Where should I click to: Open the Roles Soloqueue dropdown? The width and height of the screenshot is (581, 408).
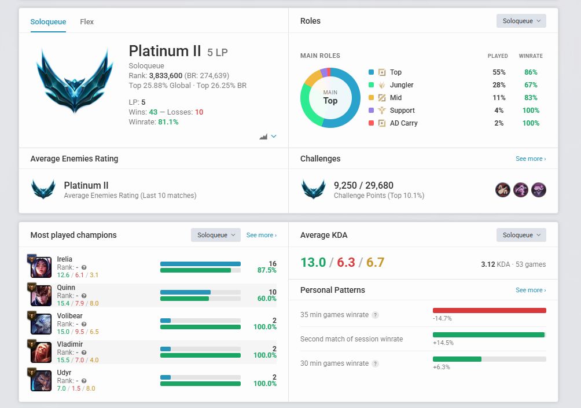(521, 21)
